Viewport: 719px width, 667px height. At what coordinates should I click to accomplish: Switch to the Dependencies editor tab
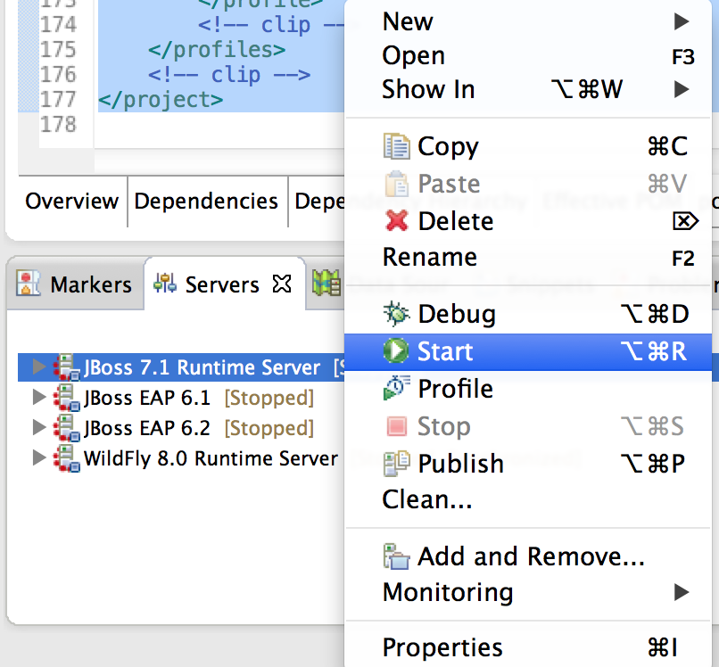click(206, 202)
